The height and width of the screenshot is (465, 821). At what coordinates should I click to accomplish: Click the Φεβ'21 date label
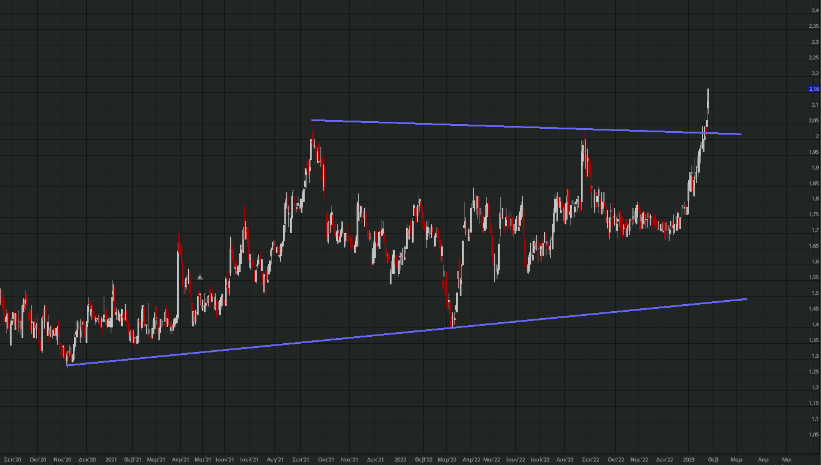[x=133, y=460]
